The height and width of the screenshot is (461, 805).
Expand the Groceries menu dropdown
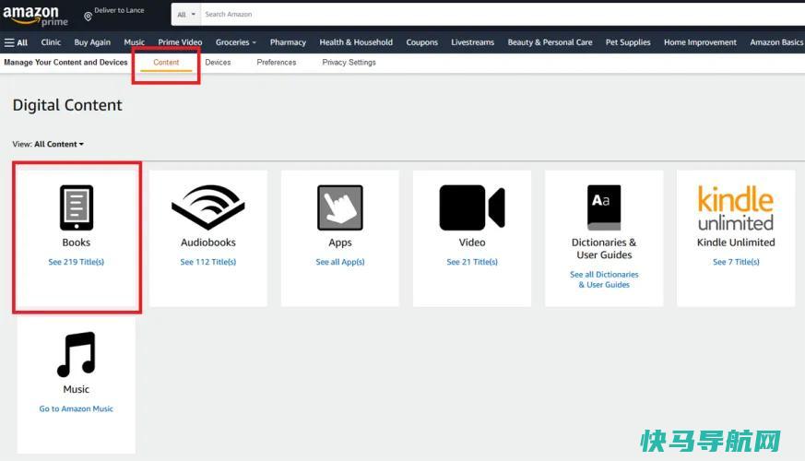click(x=236, y=42)
